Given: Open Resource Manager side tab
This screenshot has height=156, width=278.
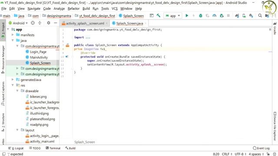Looking at the screenshot, I should point(3,59).
